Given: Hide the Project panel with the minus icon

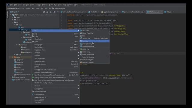Looking at the screenshot, I should pyautogui.click(x=58, y=12).
